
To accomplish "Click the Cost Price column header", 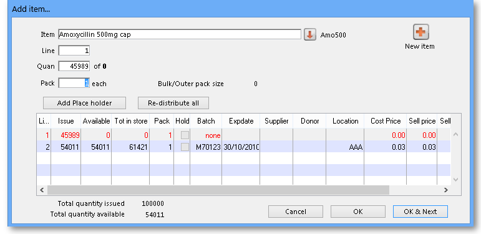I will coord(386,121).
